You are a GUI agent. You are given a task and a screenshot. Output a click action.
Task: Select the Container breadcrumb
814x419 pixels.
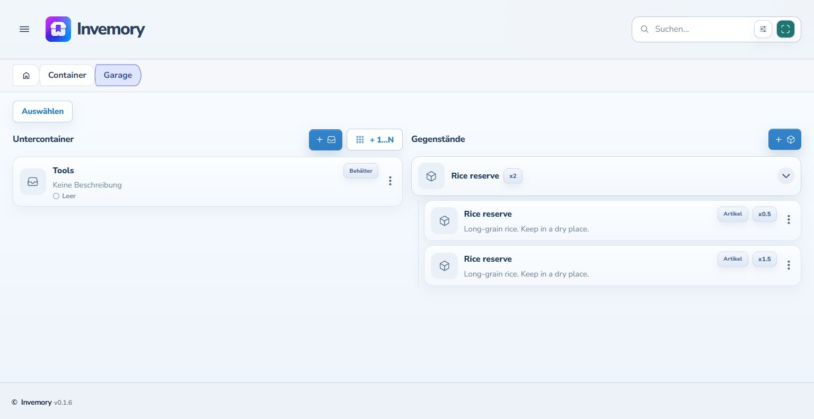click(67, 75)
